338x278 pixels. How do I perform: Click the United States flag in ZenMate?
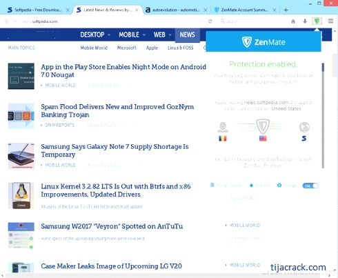click(263, 139)
